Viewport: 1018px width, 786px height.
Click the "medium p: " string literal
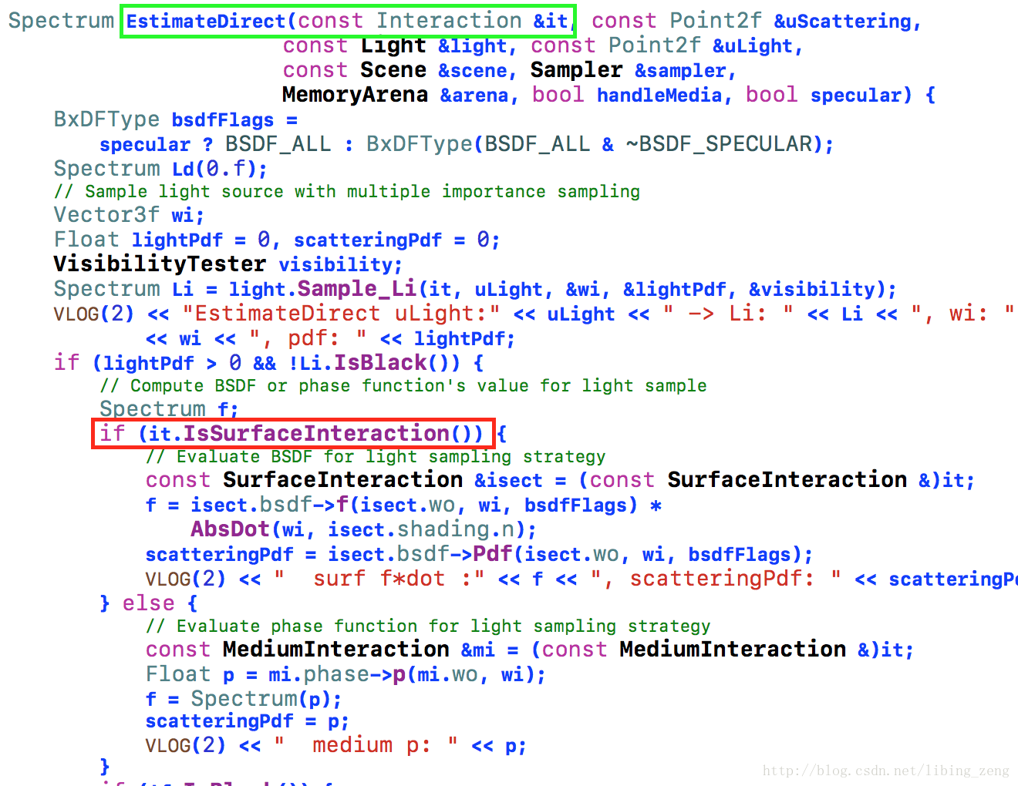(x=366, y=745)
